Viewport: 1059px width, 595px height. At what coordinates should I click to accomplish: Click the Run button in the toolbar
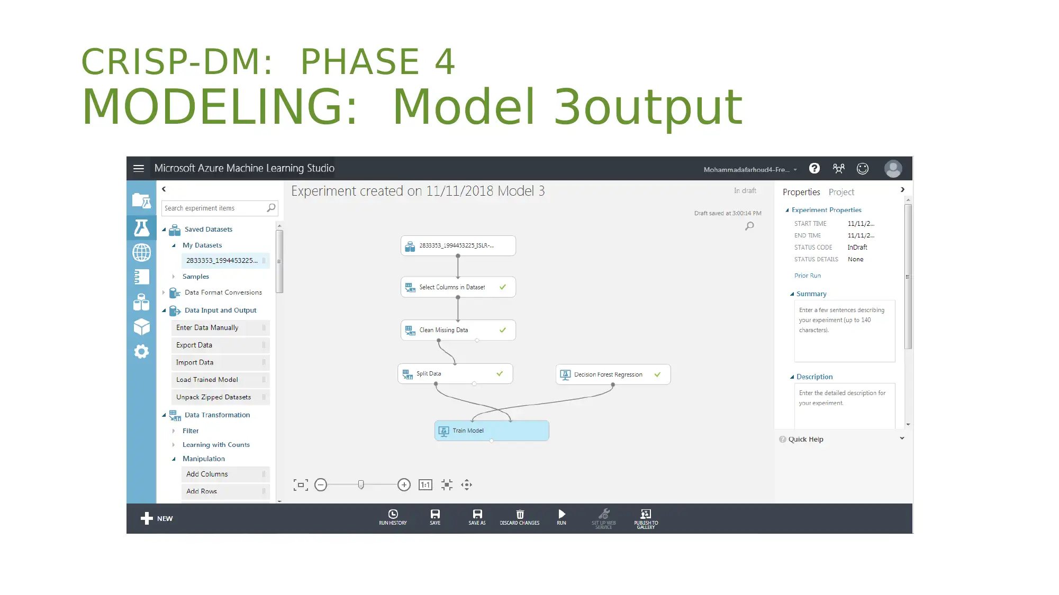click(561, 517)
